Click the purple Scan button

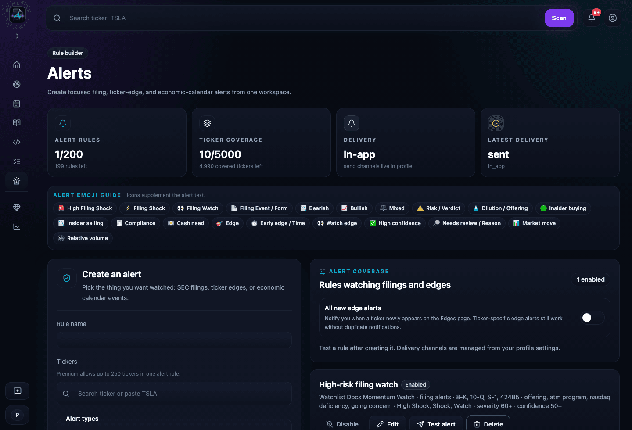click(559, 18)
